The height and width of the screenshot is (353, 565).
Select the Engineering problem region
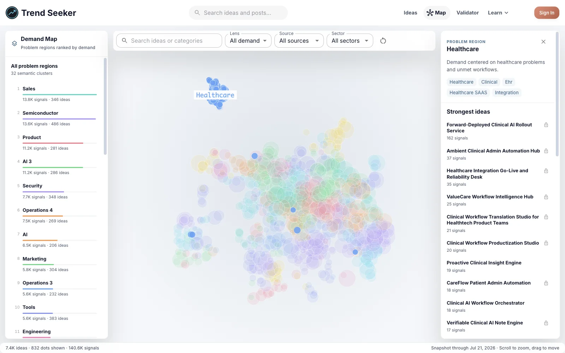[x=56, y=333]
